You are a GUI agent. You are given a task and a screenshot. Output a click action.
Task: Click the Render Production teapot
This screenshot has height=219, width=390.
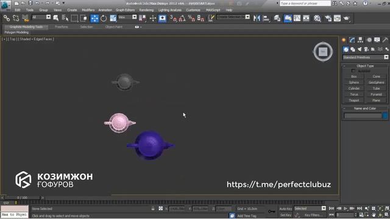[x=347, y=18]
